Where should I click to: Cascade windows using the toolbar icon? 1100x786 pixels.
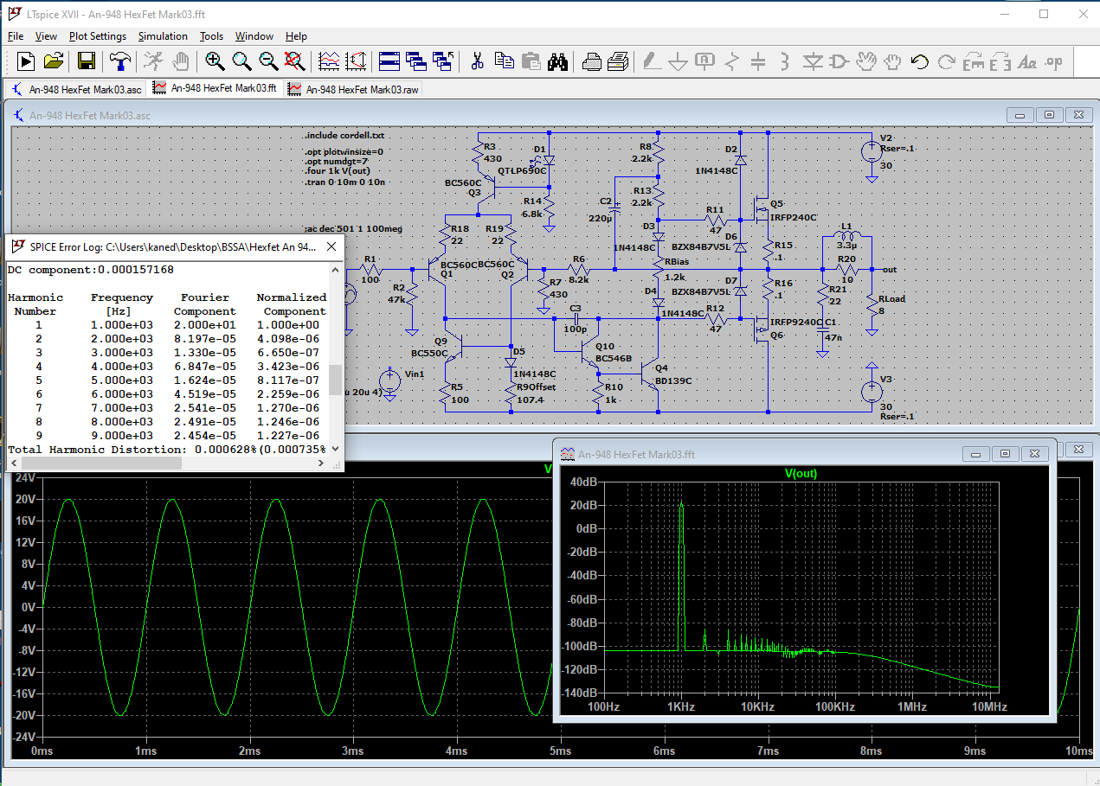(x=417, y=61)
